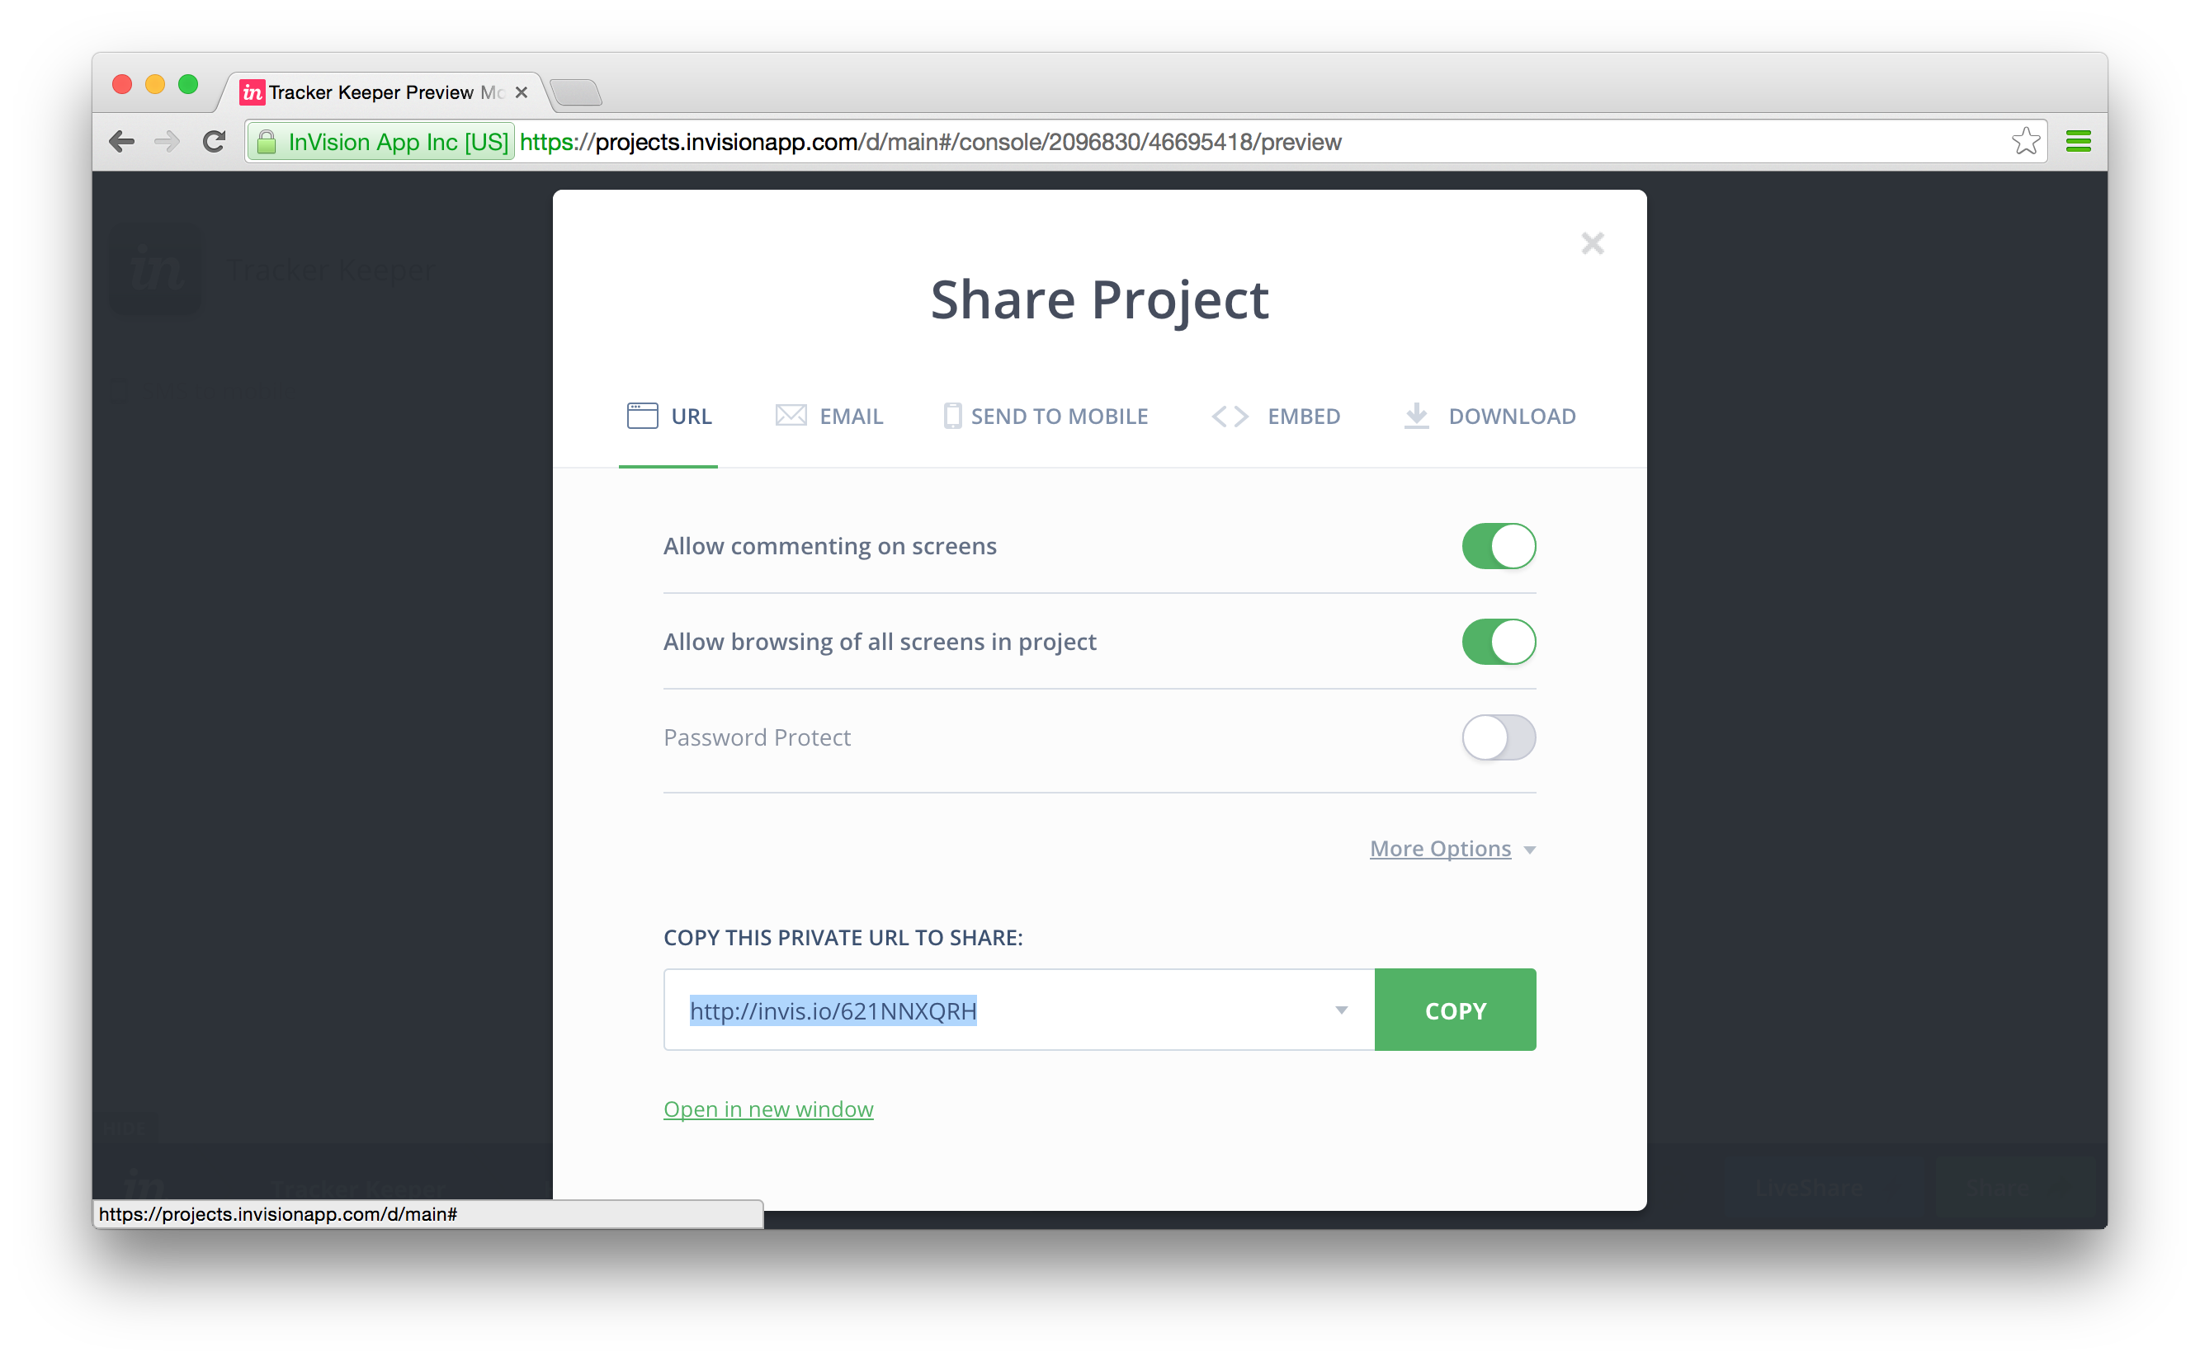Disable Allow commenting on screens toggle
Viewport: 2200px width, 1361px height.
tap(1498, 546)
